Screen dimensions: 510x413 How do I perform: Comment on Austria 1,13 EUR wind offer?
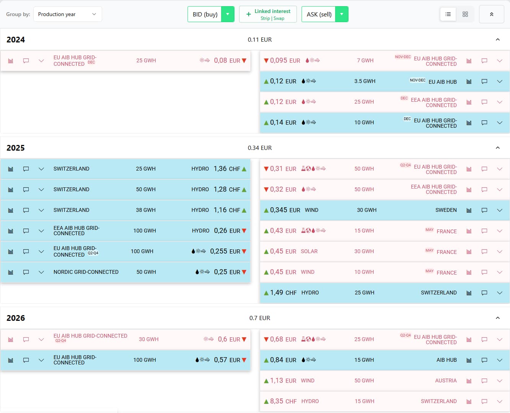point(484,380)
